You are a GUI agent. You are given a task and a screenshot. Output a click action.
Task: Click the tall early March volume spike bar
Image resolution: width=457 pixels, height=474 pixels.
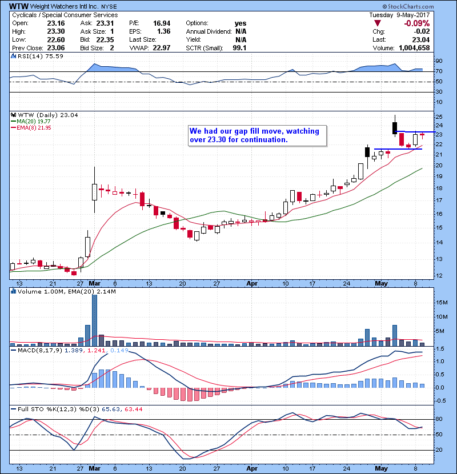tap(94, 320)
